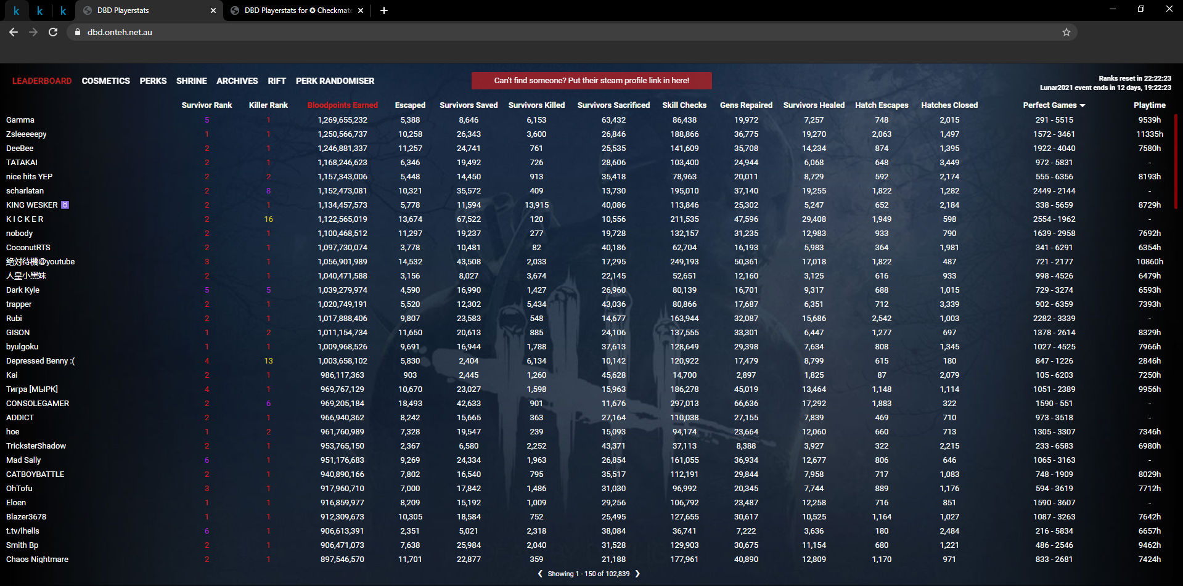Open player Depressed Benny's profile
Viewport: 1183px width, 586px height.
[40, 361]
